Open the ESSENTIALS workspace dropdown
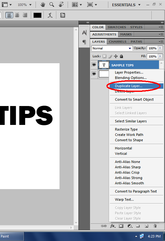165x241 pixels. coord(126,5)
